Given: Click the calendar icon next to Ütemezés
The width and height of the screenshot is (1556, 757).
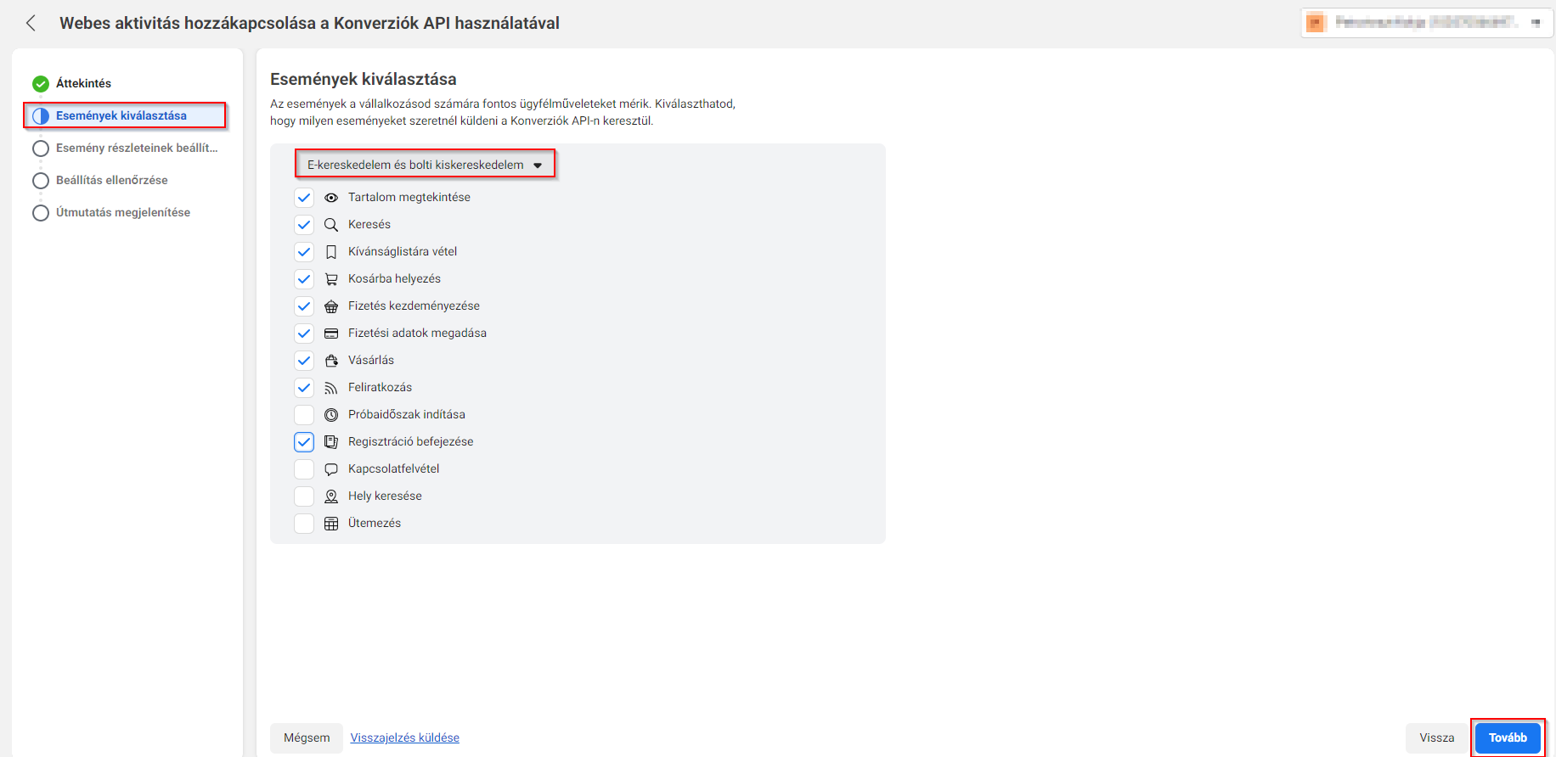Looking at the screenshot, I should point(331,524).
